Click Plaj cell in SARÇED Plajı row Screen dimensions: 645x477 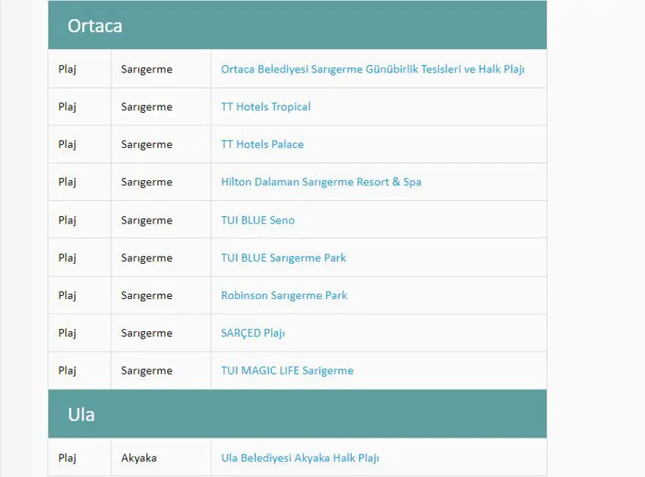click(67, 333)
